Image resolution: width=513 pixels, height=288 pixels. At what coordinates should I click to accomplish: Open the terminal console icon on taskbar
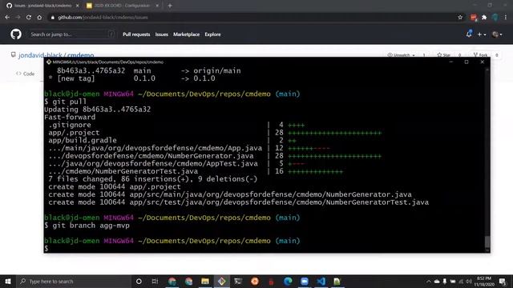[x=238, y=281]
